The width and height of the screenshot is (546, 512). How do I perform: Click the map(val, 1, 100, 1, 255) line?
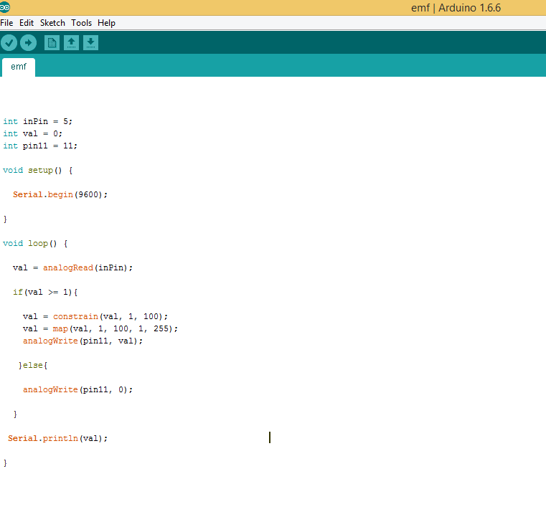click(x=100, y=328)
